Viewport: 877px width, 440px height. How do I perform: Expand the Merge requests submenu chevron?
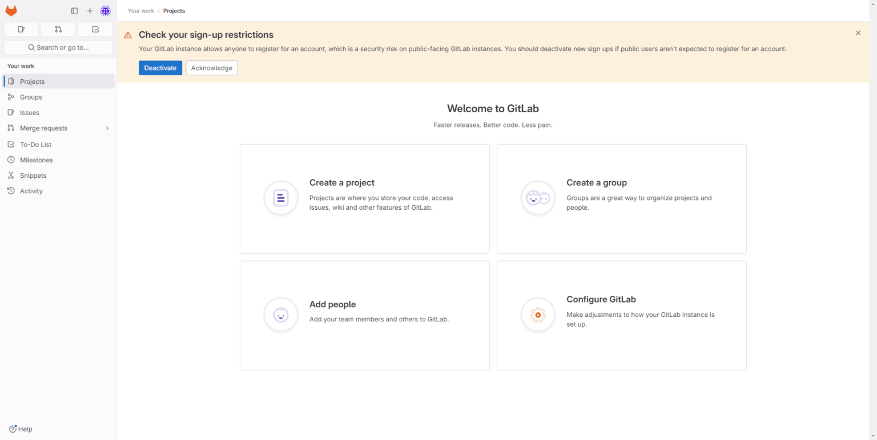click(107, 128)
